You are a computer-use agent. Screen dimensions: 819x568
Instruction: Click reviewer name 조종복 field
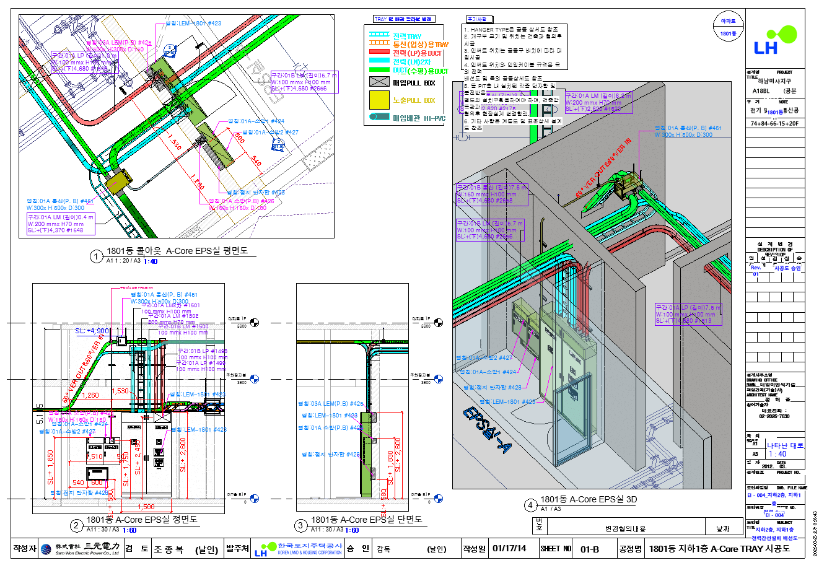(x=169, y=549)
